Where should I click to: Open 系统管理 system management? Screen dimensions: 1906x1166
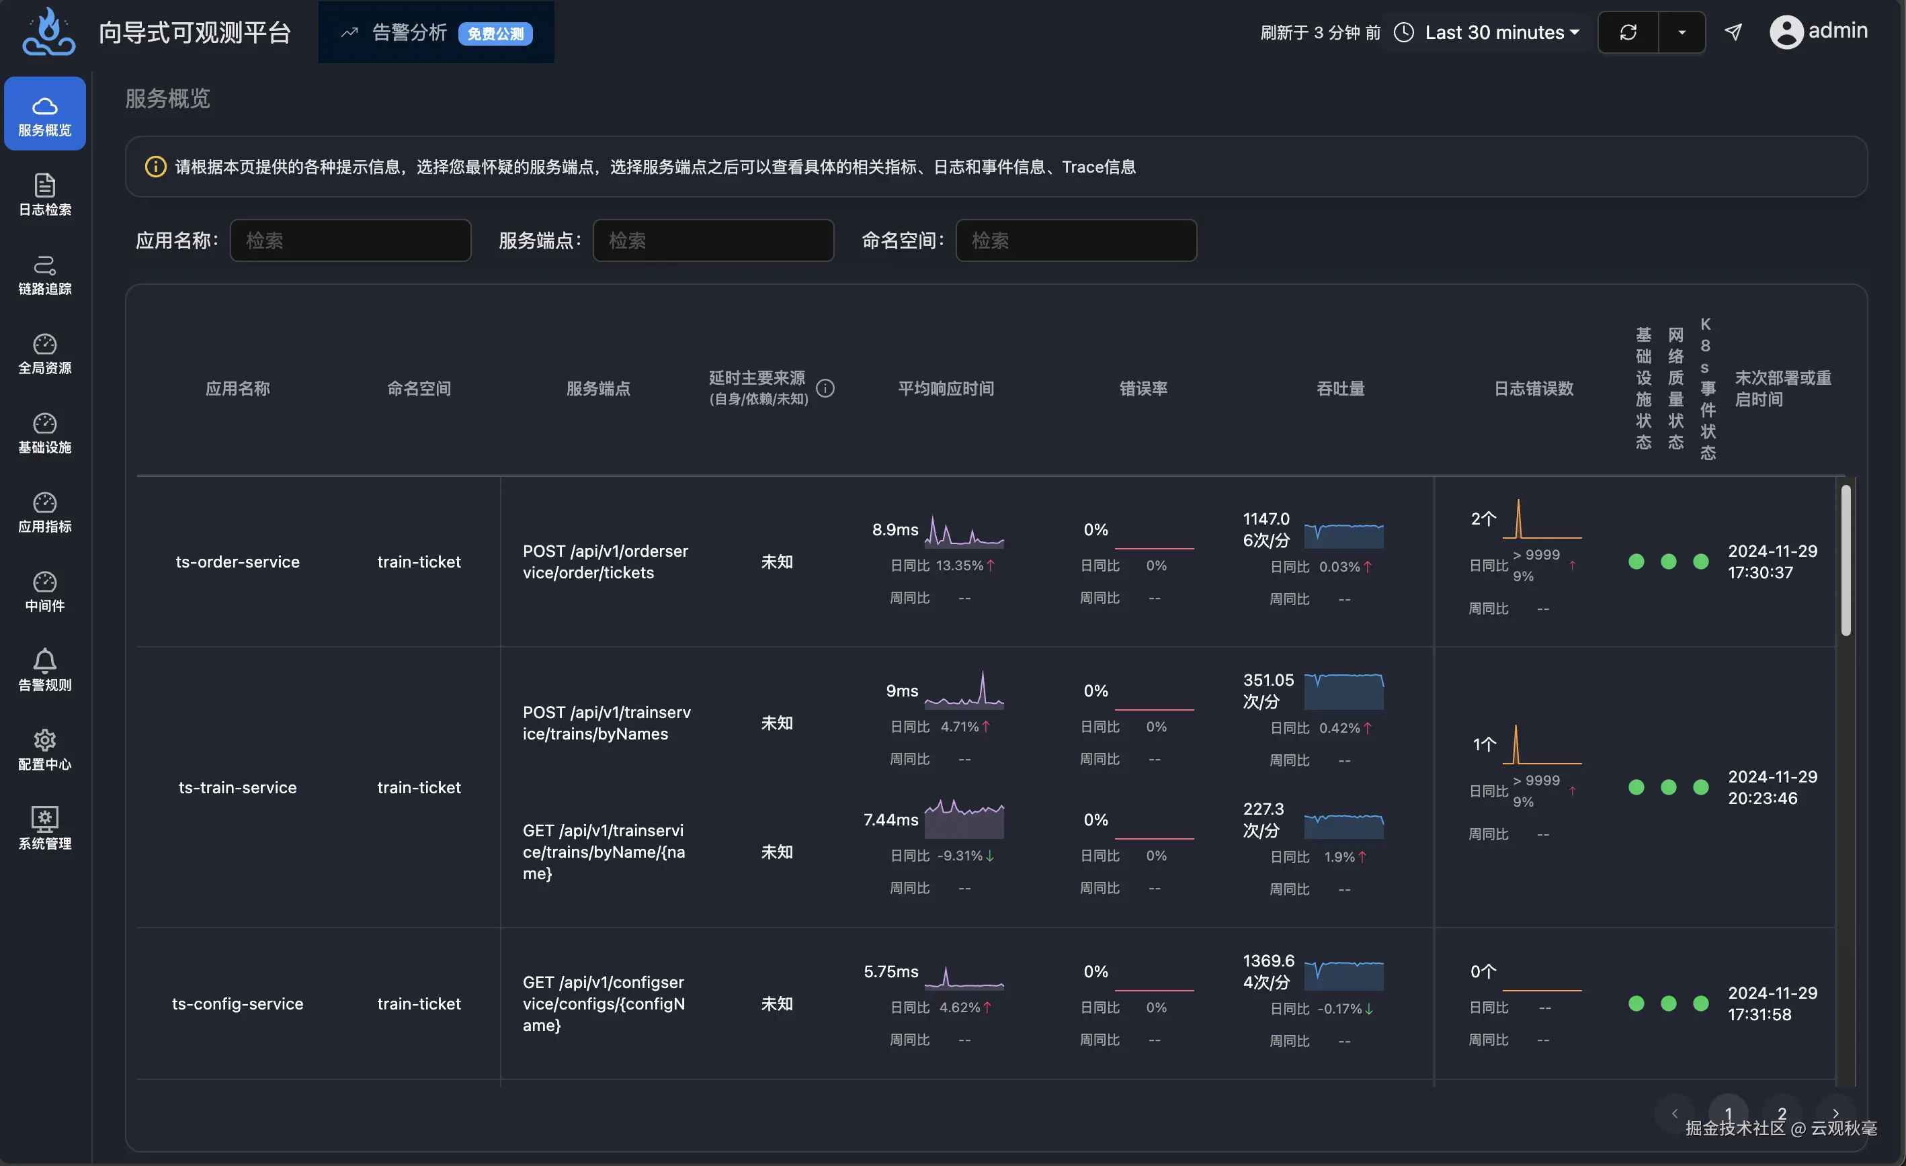click(x=45, y=828)
